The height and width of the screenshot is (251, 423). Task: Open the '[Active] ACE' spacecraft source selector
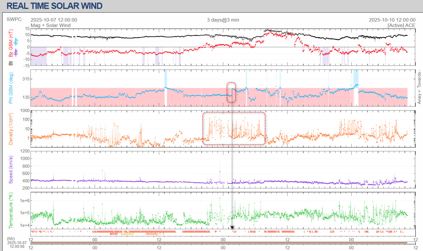coord(401,25)
